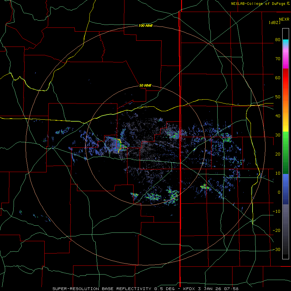Click the 30 dBZ legend value
The height and width of the screenshot is (291, 291).
(278, 135)
